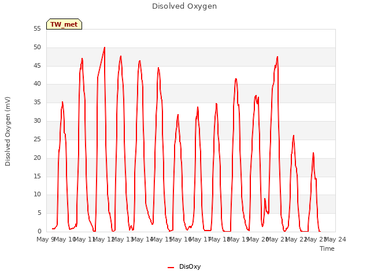Viewport: 370px width, 278px height.
Task: Click the y-axis value 15
Action: [x=37, y=176]
